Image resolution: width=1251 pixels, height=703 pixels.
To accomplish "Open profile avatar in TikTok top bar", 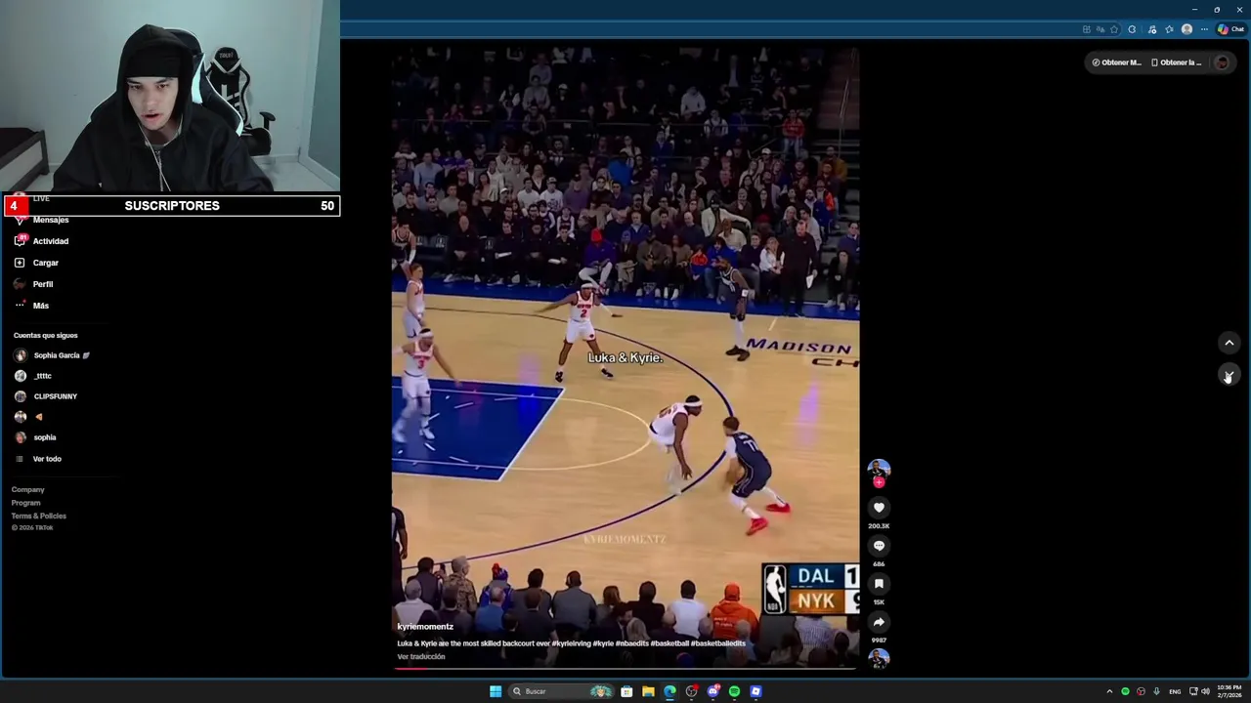I will pyautogui.click(x=1222, y=62).
